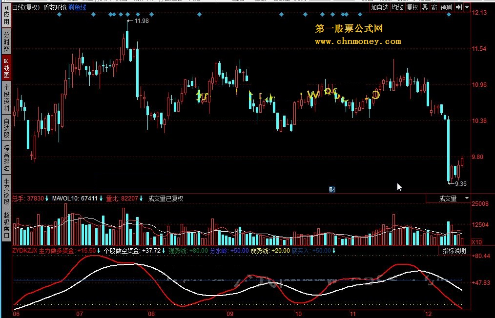Click the down arrow after 总手 value

coord(47,199)
